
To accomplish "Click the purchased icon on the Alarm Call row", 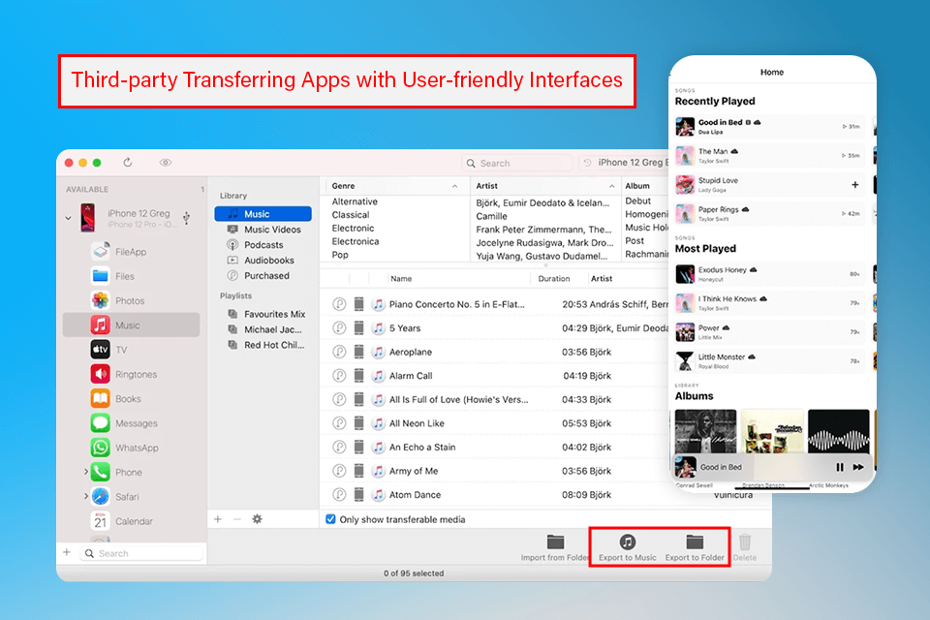I will [339, 376].
